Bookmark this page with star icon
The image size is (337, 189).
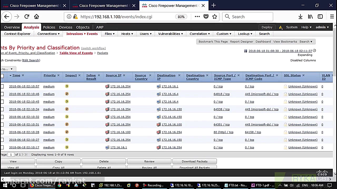click(x=215, y=17)
